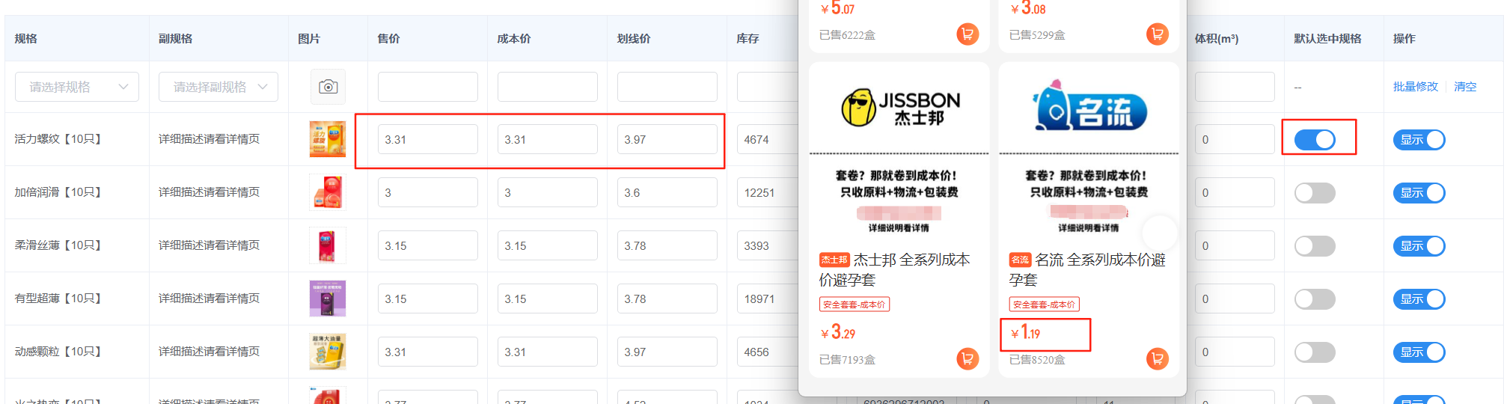
Task: Edit 库存 18971 field
Action: (768, 299)
